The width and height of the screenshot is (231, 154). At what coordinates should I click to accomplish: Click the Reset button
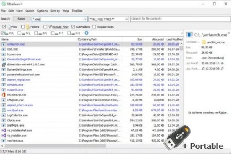click(x=21, y=19)
